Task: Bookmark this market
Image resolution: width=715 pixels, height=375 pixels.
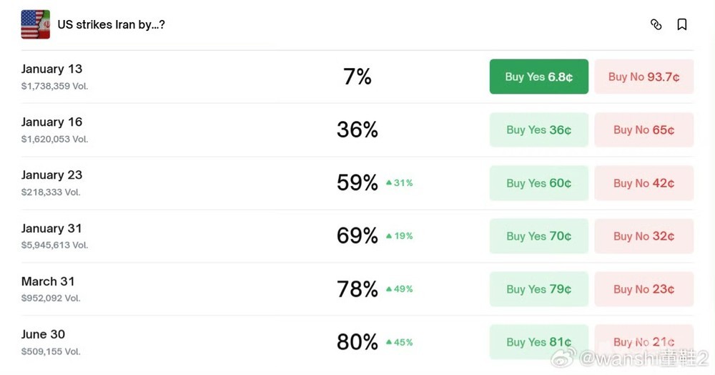Action: pos(681,24)
